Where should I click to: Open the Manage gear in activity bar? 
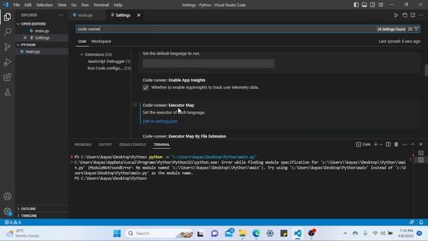tap(7, 212)
